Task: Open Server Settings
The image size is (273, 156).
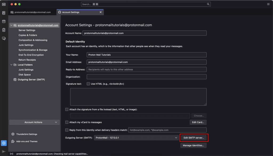Action: click(x=27, y=30)
